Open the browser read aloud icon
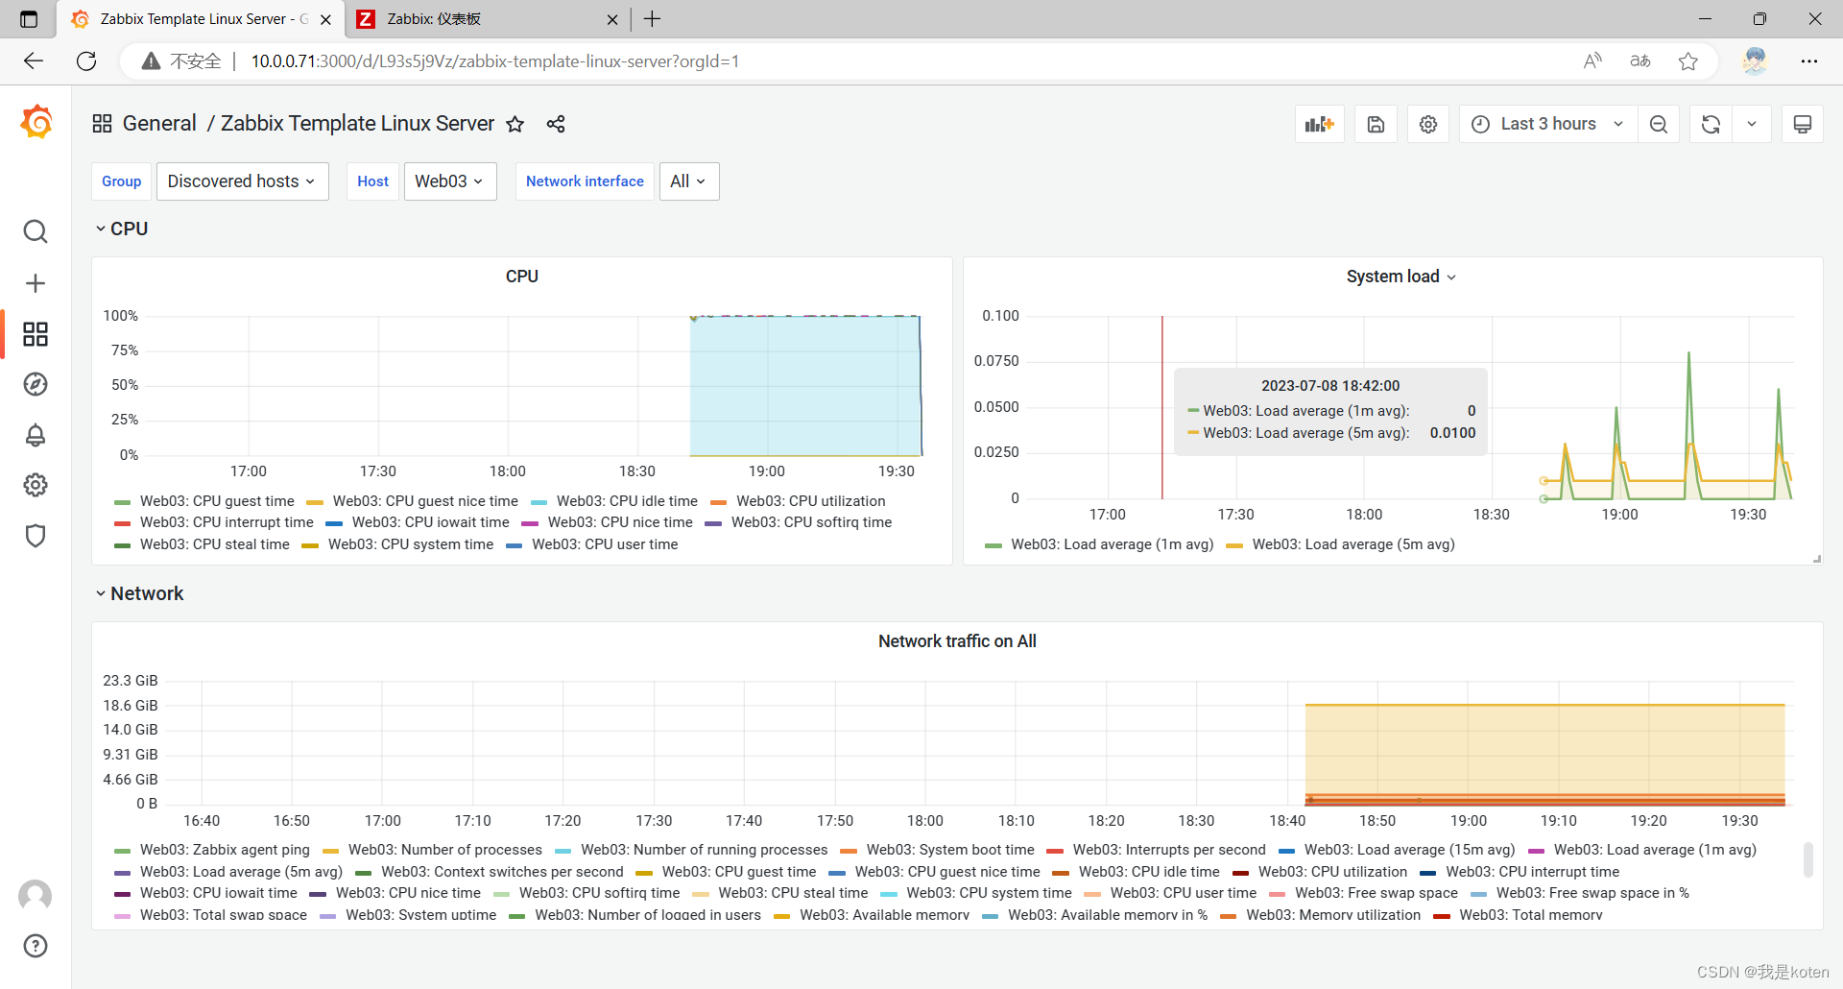1843x989 pixels. click(x=1592, y=61)
